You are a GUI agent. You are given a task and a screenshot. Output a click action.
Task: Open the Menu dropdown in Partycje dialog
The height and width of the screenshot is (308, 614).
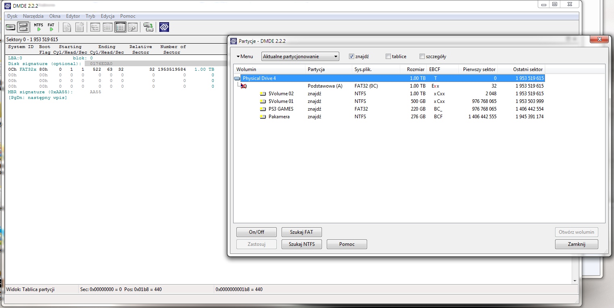point(245,57)
